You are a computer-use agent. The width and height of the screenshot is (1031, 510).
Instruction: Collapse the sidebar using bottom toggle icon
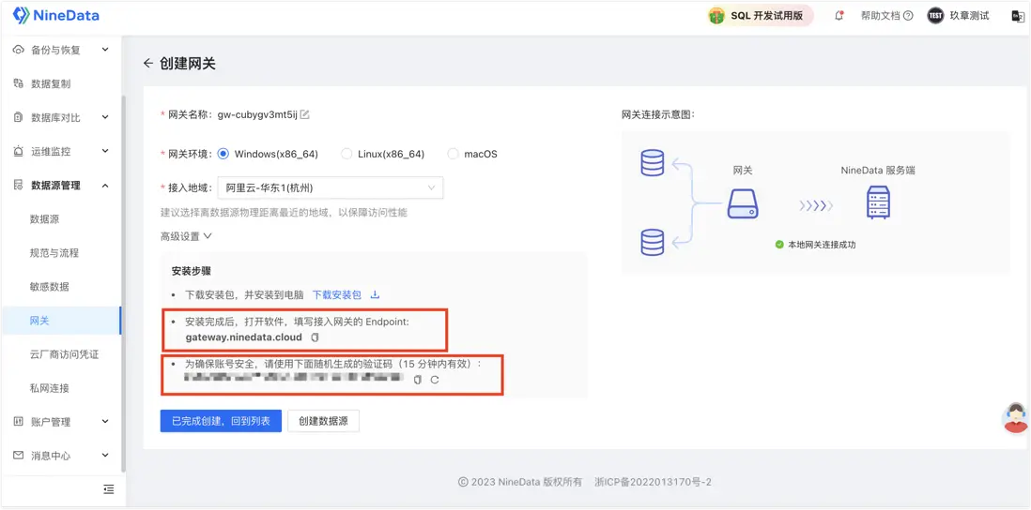[x=109, y=489]
